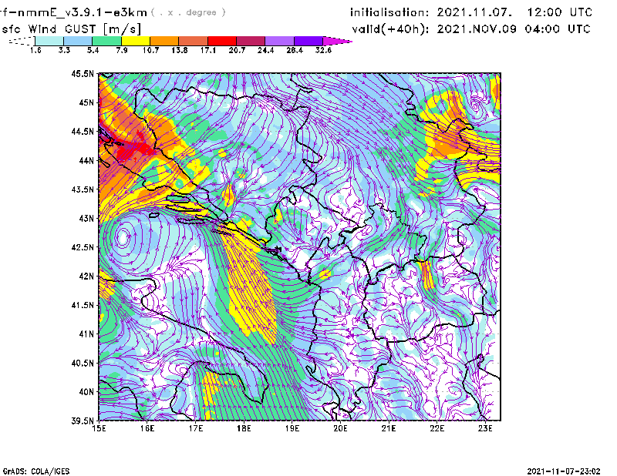
Task: Click the 45N latitude label
Action: [x=86, y=103]
